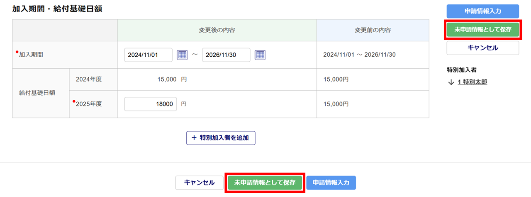Screen dimensions: 531x197
Task: Click the bottom 申請情報入力 button
Action: pyautogui.click(x=331, y=183)
